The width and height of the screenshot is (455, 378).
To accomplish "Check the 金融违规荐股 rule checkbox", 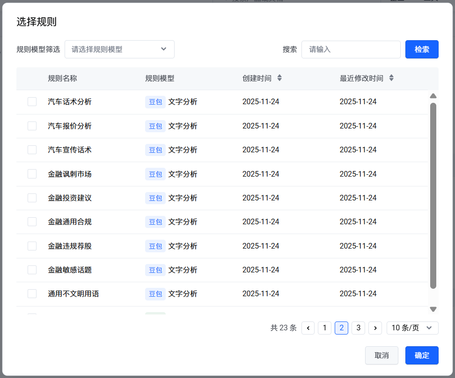I will [x=32, y=246].
